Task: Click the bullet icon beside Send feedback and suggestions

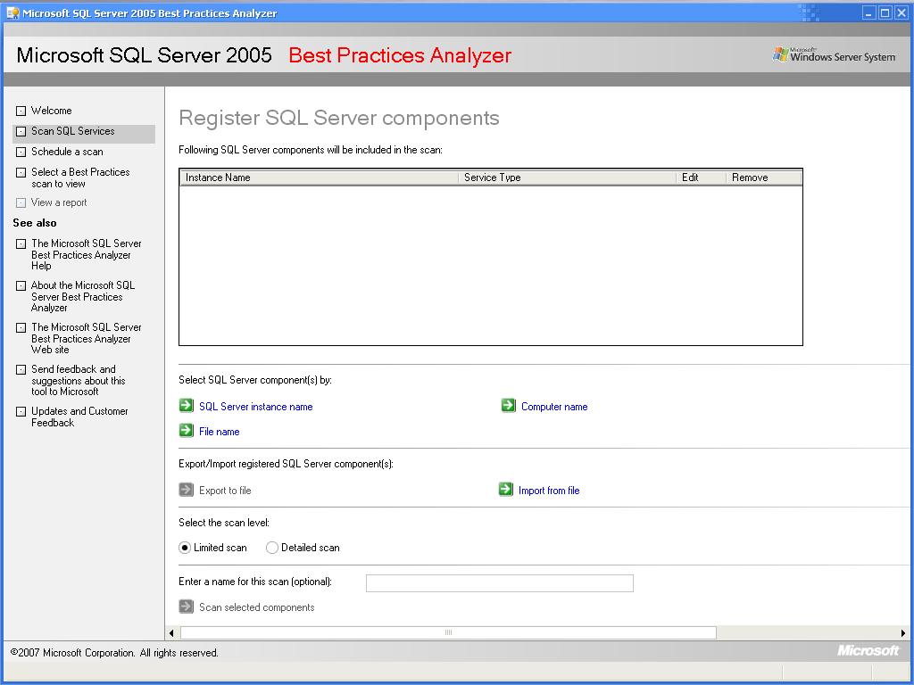Action: (21, 370)
